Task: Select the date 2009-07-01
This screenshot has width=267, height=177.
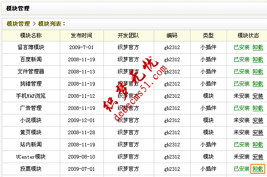Action: point(81,169)
